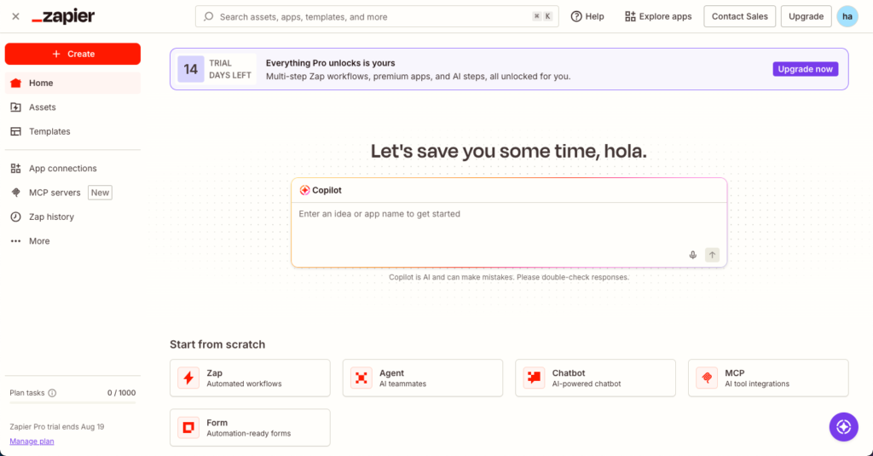Click Contact Sales button

(x=739, y=17)
